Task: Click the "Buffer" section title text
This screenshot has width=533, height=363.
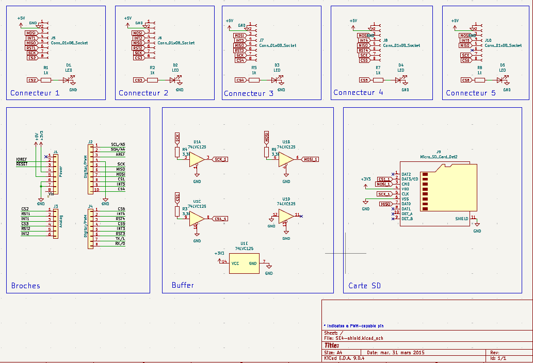Action: [x=183, y=285]
